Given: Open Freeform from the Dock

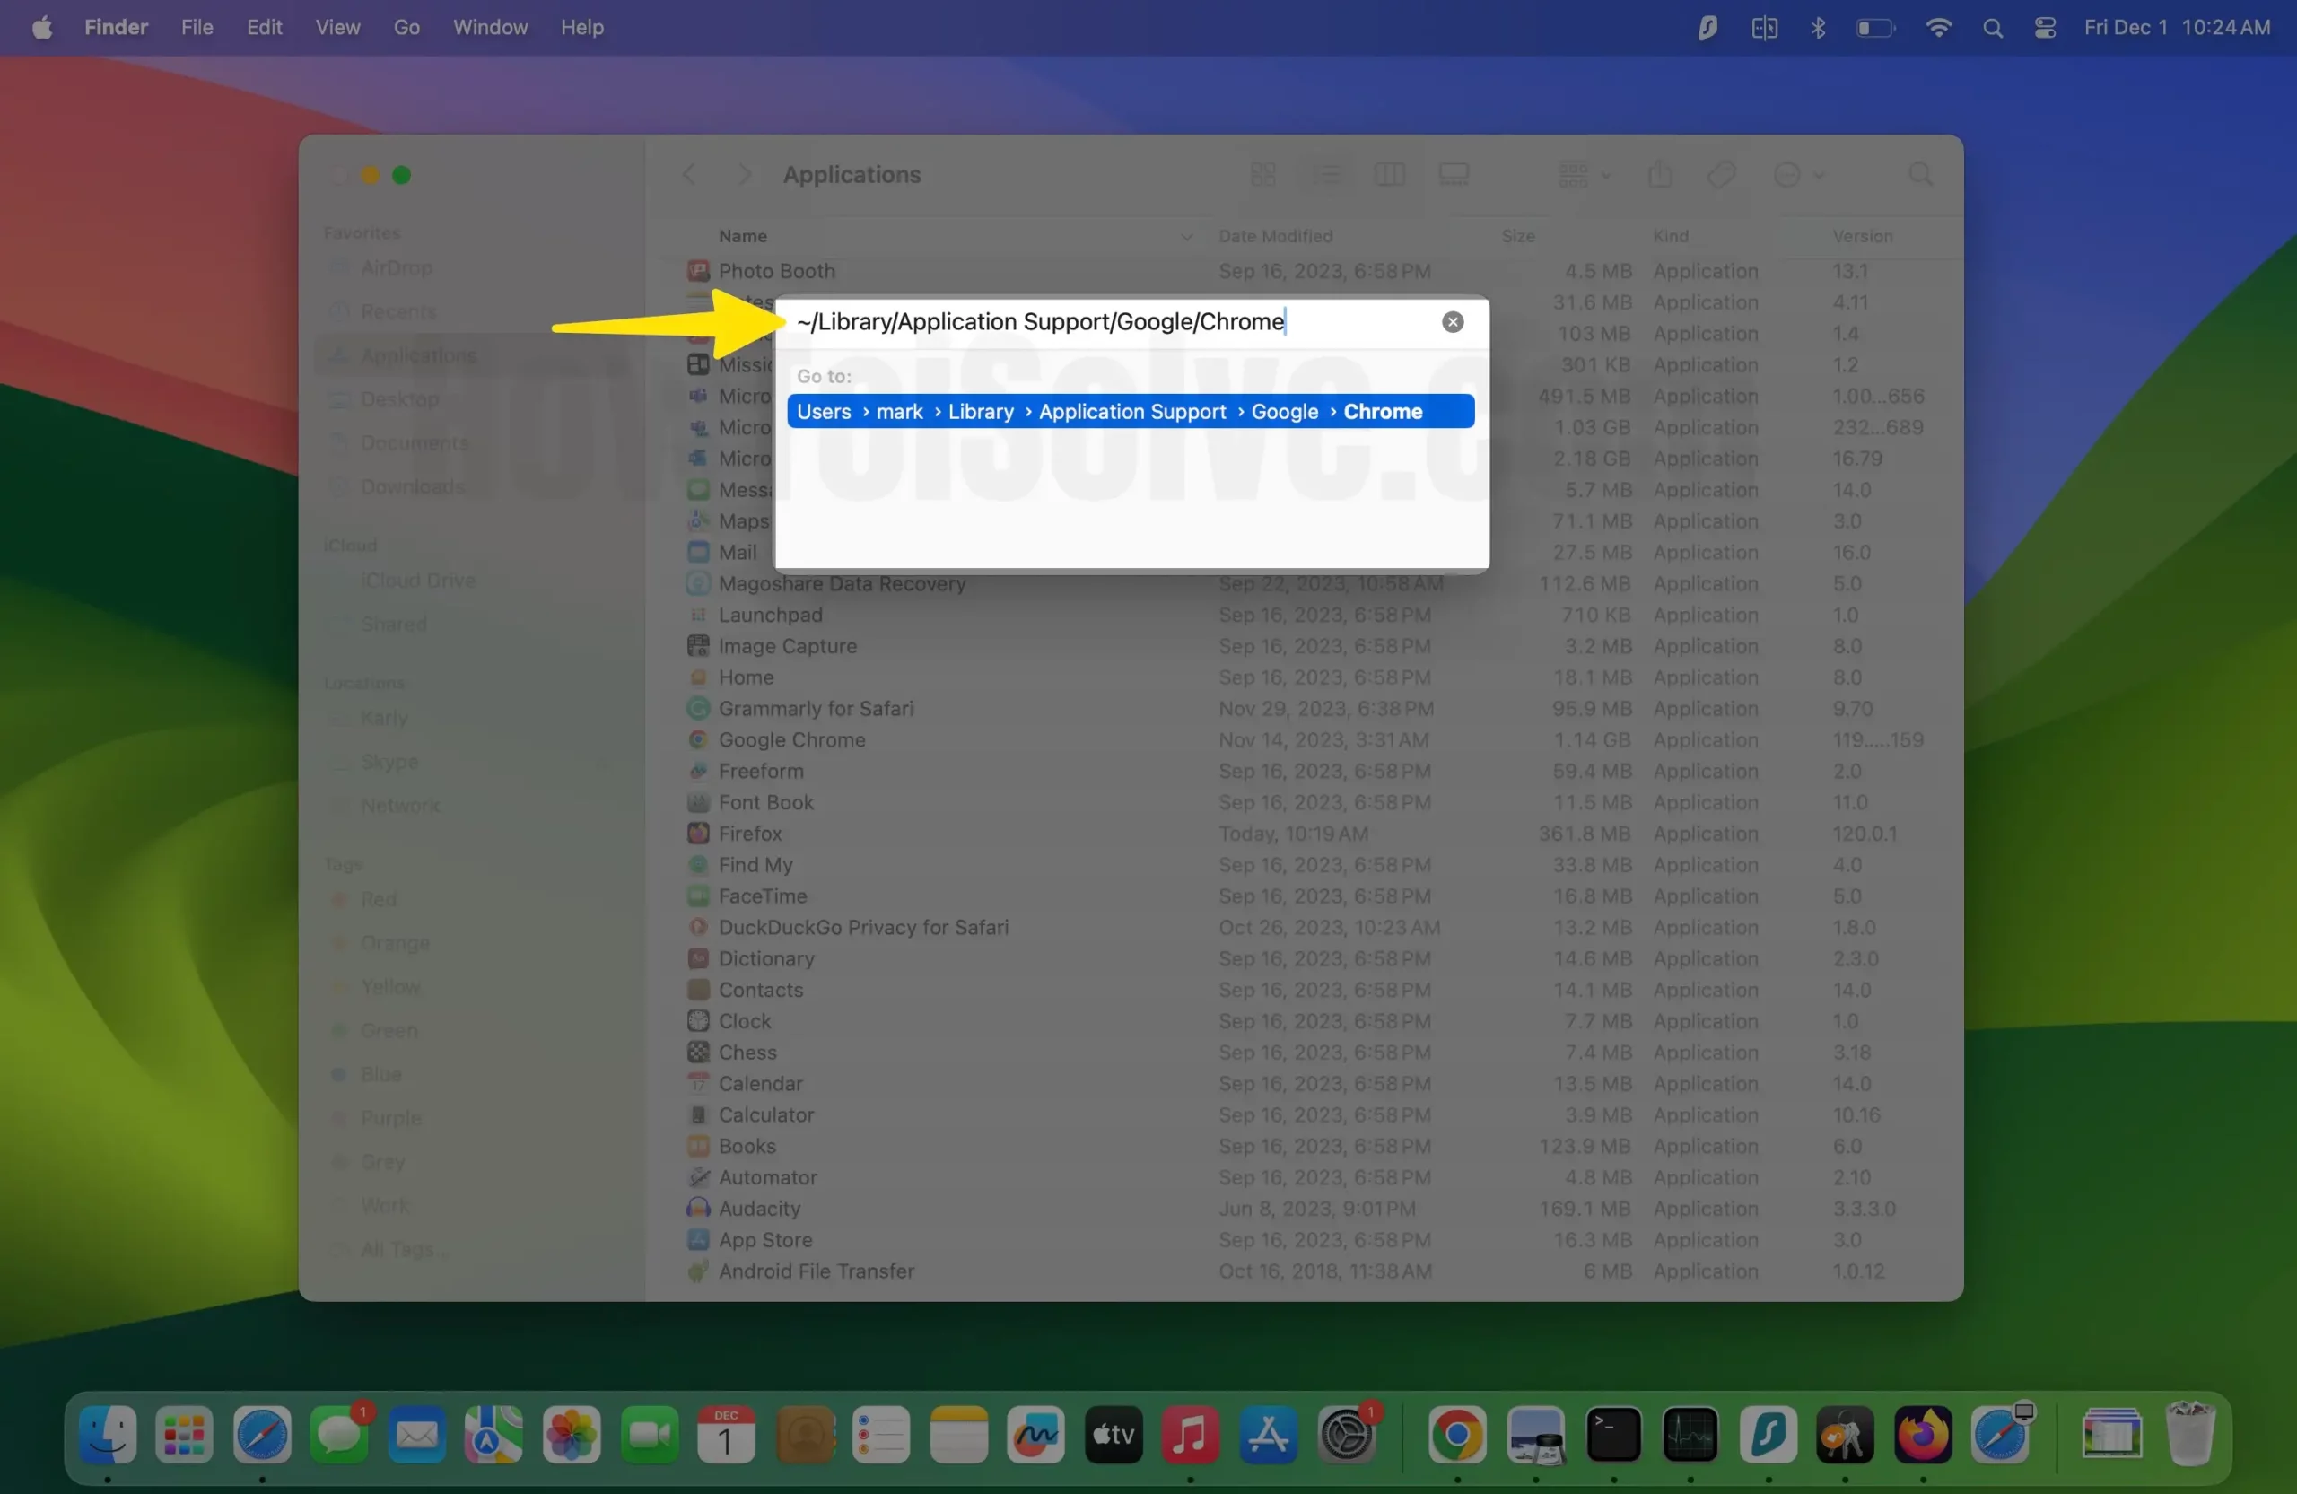Looking at the screenshot, I should (x=1035, y=1434).
